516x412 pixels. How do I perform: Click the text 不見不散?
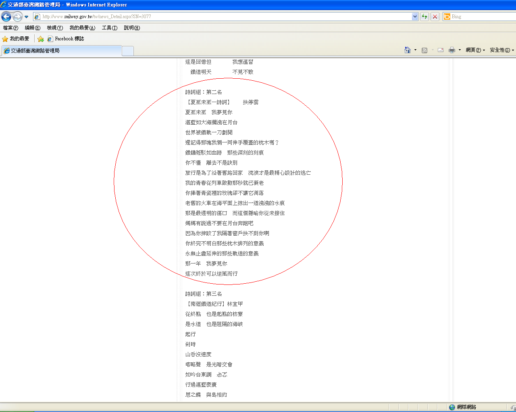[x=243, y=72]
